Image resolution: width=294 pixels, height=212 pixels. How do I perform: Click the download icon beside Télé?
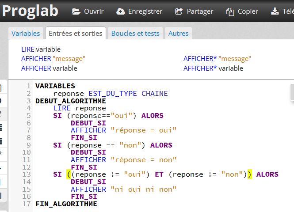coord(275,11)
